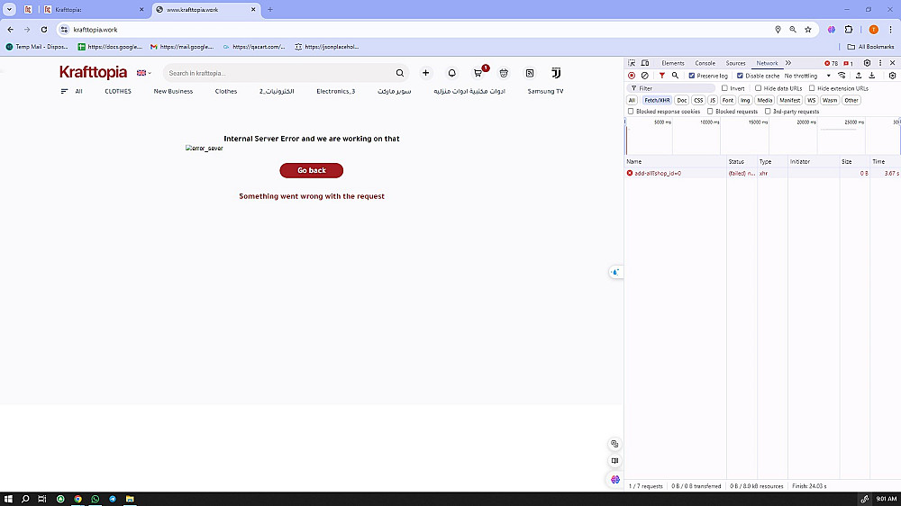Open the Chrome three-dot menu
This screenshot has height=506, width=901.
click(x=891, y=30)
